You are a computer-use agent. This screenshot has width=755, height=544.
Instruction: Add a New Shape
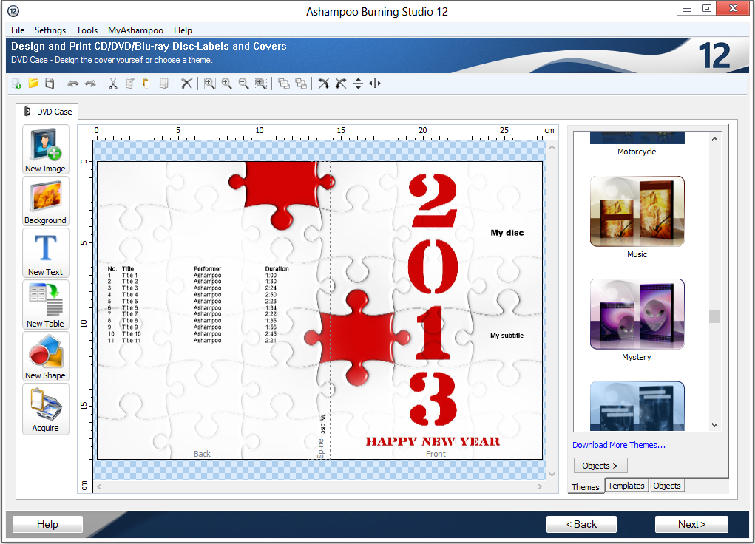46,356
